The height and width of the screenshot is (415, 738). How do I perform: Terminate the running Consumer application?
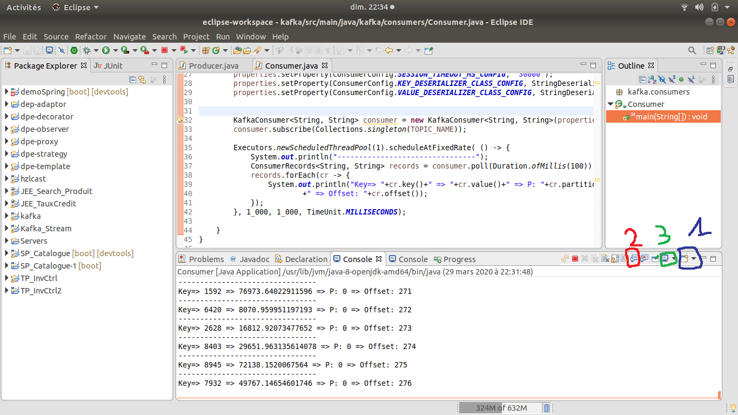pos(574,258)
